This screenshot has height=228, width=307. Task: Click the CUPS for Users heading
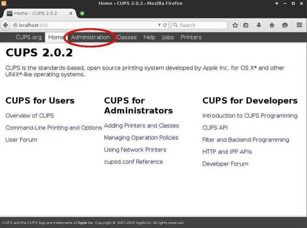point(40,100)
